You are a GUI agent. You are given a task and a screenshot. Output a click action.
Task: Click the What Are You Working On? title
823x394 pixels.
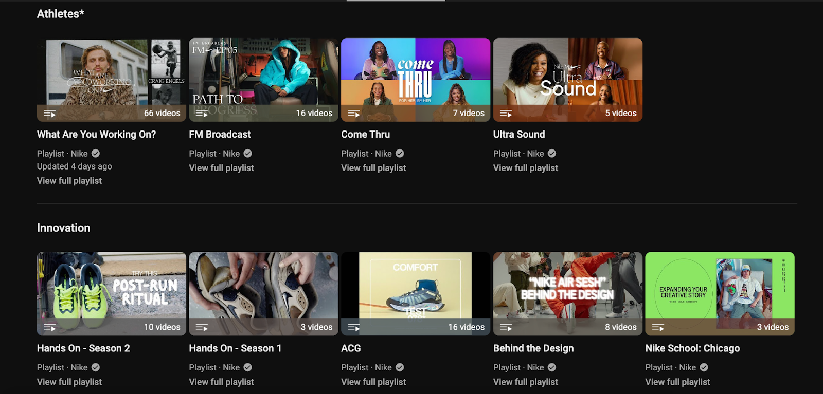click(96, 134)
